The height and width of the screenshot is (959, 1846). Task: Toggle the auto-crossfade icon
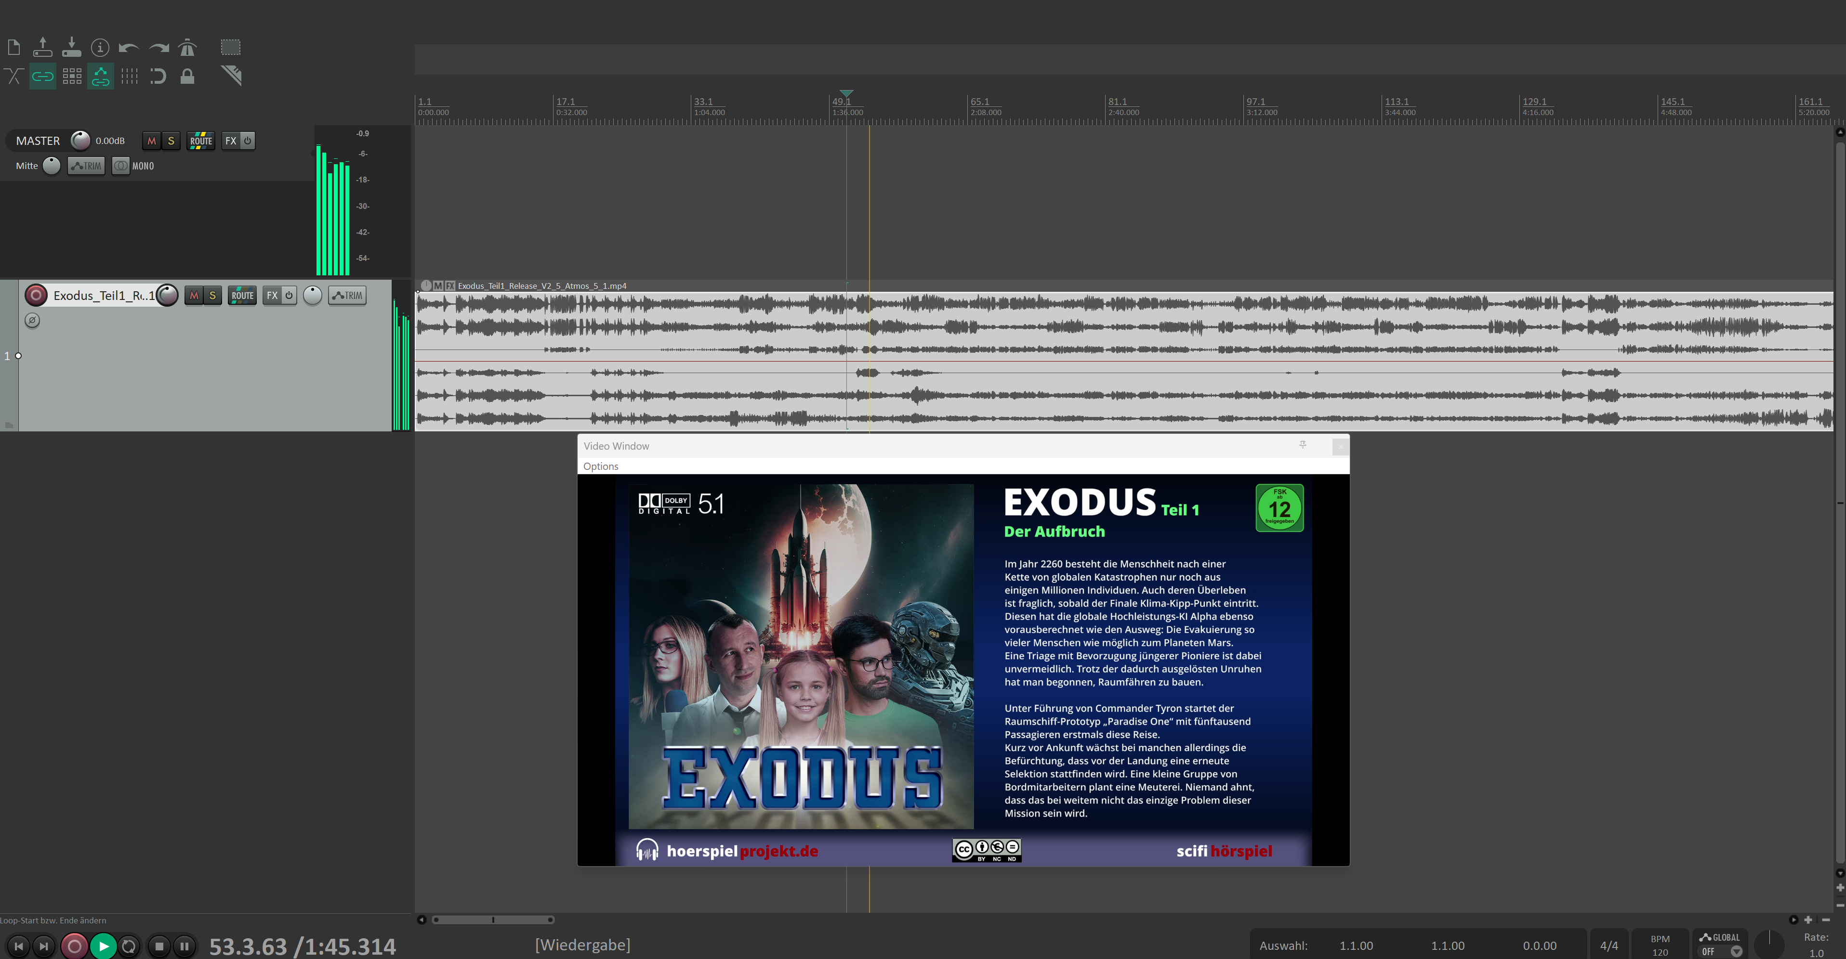click(13, 76)
